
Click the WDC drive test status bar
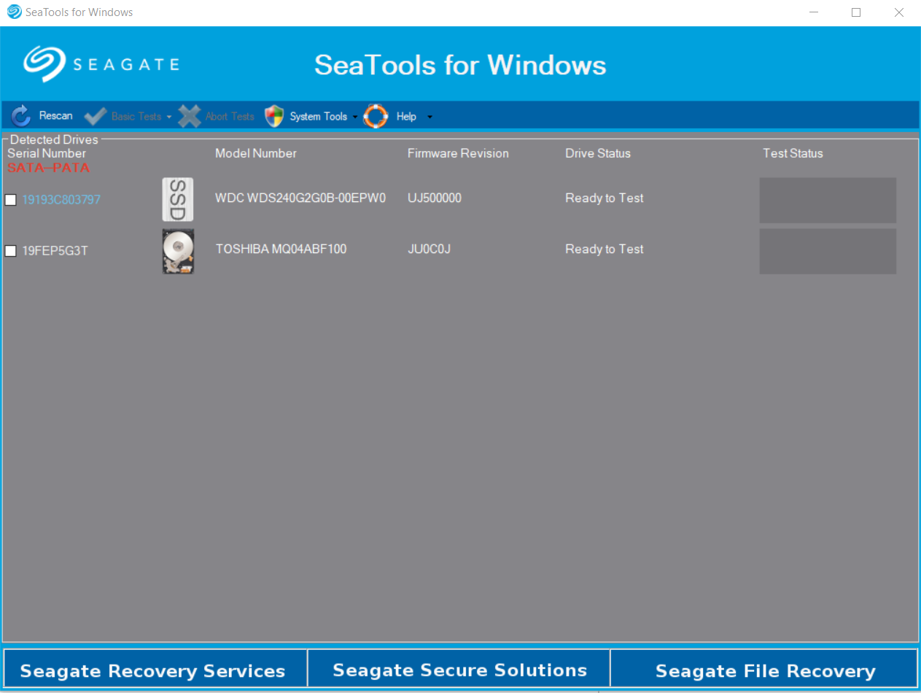(x=828, y=200)
